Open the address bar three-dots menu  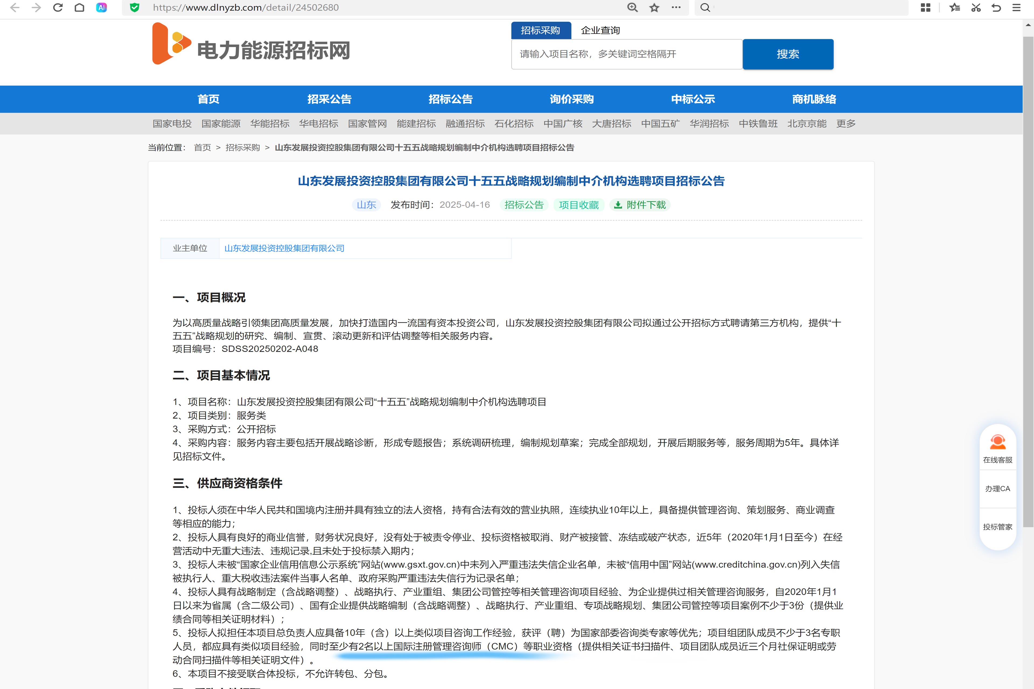(676, 8)
